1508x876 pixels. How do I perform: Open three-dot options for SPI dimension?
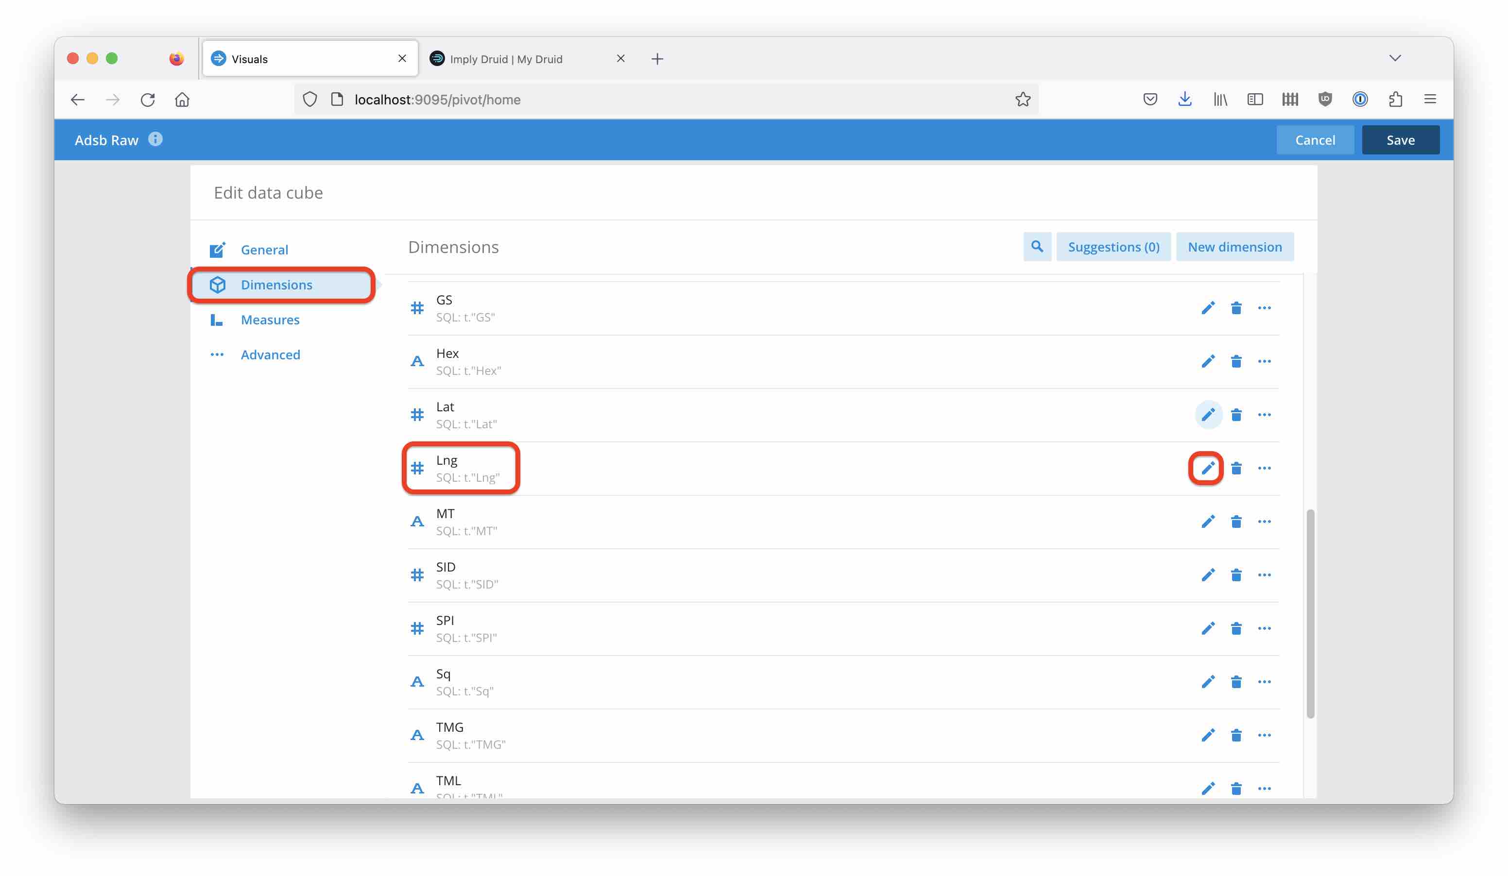pos(1264,628)
